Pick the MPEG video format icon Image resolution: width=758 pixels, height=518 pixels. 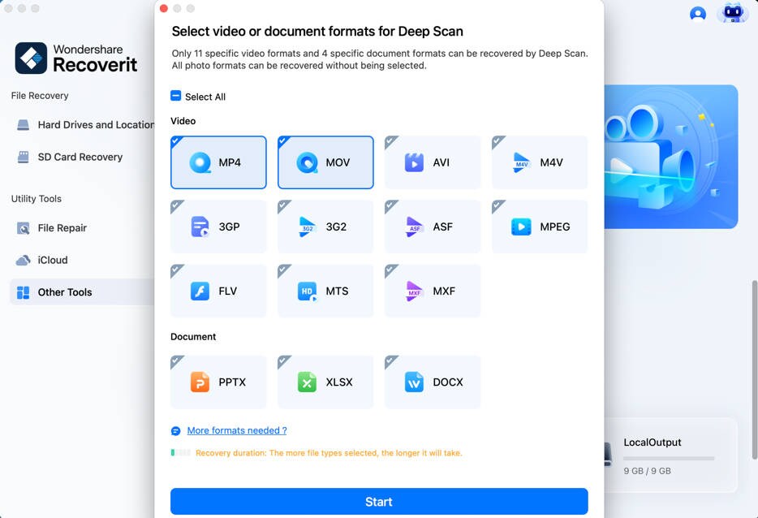point(539,227)
